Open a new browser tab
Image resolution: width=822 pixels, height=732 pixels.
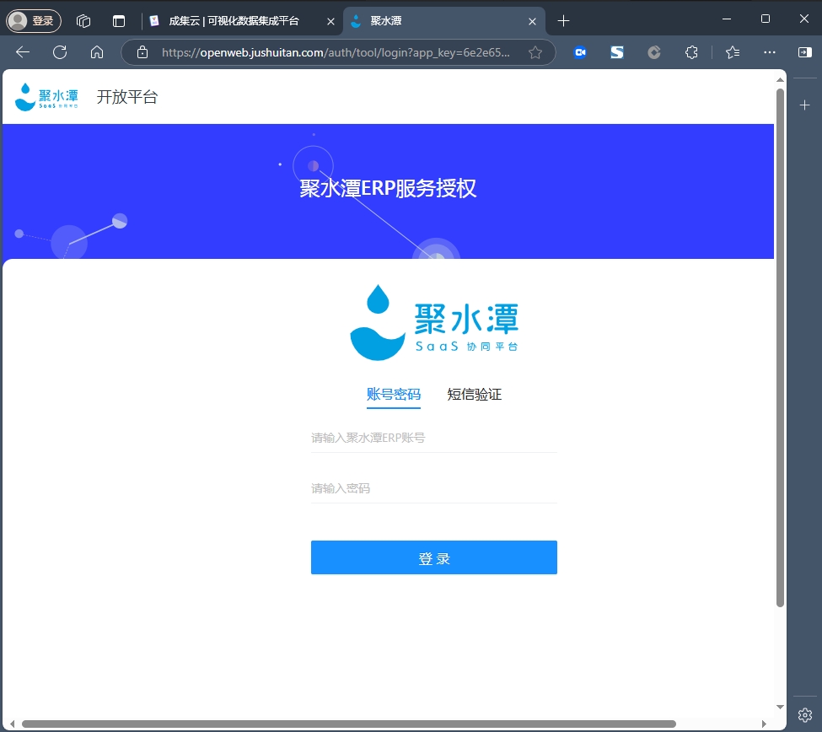point(563,21)
